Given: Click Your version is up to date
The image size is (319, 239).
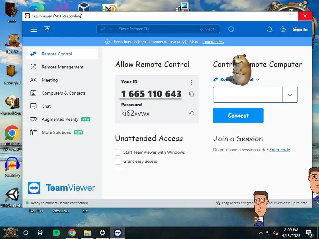Looking at the screenshot, I should (x=288, y=203).
